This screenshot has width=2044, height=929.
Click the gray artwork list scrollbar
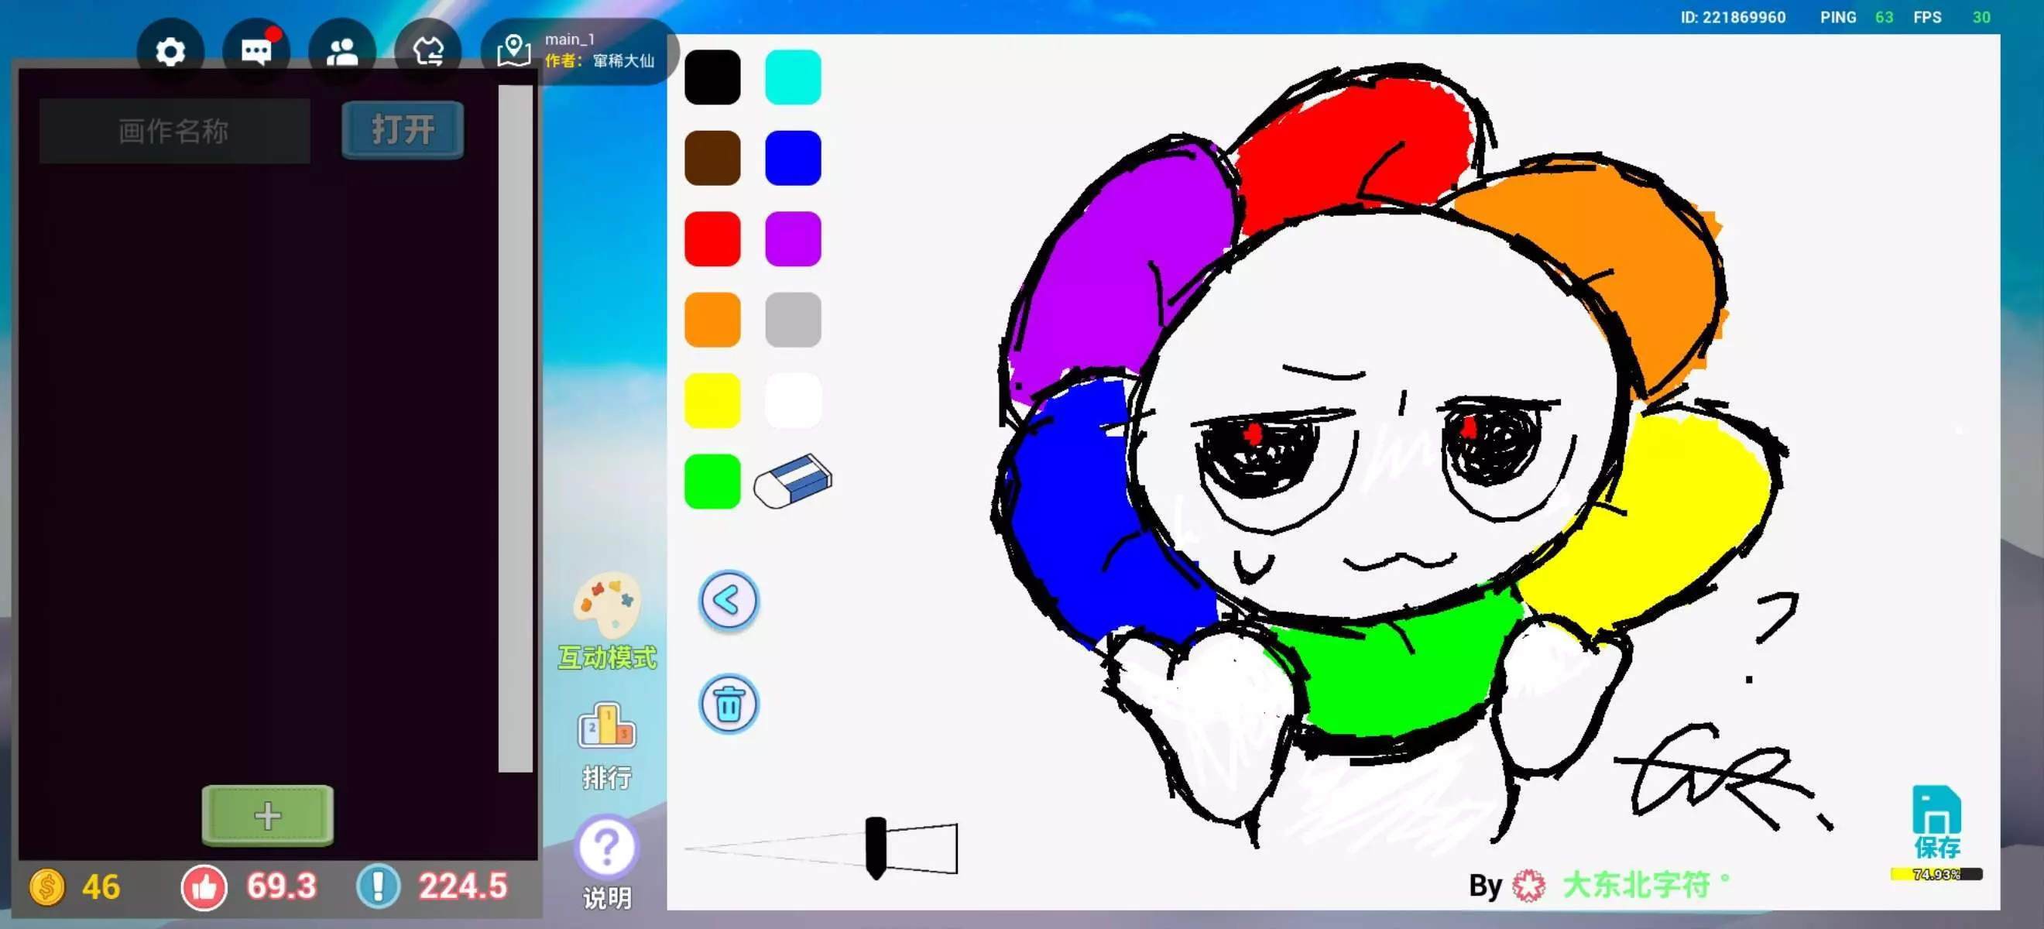pyautogui.click(x=515, y=428)
